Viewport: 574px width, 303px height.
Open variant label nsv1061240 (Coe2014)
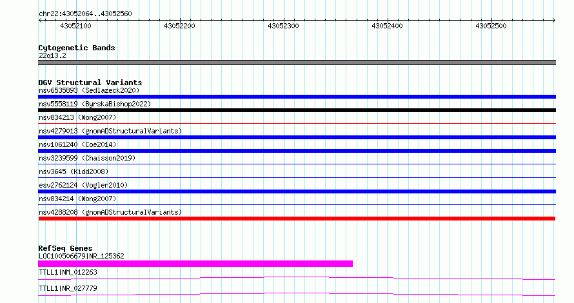pyautogui.click(x=77, y=144)
